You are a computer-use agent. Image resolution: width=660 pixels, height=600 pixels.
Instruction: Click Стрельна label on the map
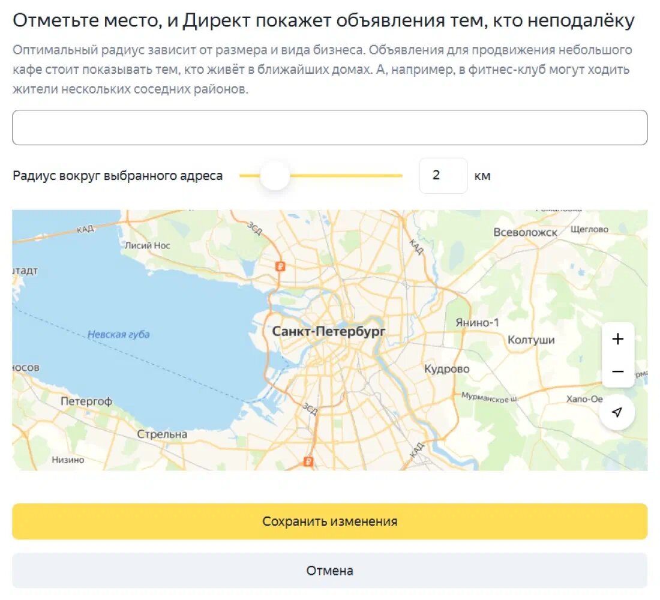click(162, 434)
